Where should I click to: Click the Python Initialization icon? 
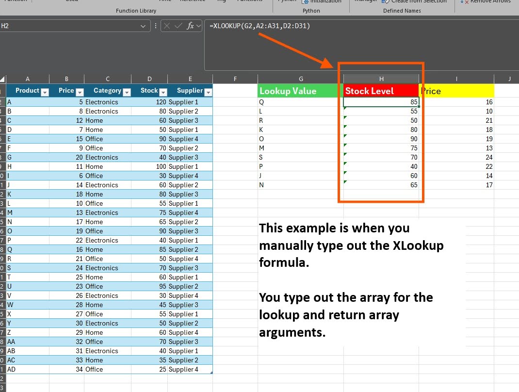306,1
